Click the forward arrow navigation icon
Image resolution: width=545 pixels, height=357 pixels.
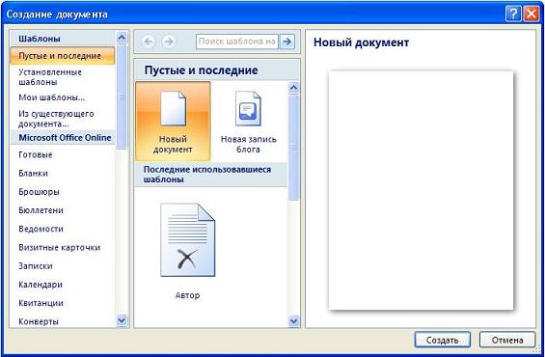(x=169, y=41)
